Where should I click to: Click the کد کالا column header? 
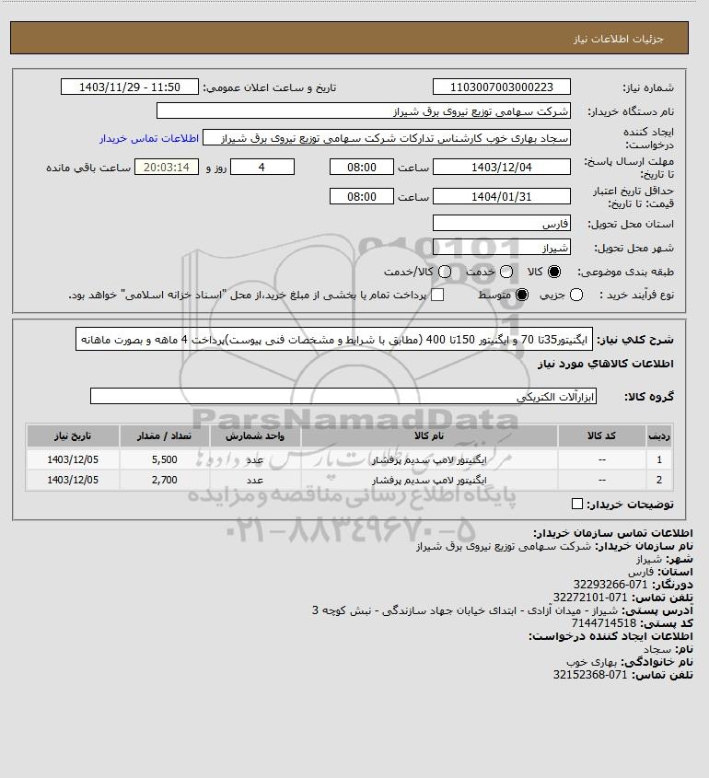[x=602, y=435]
